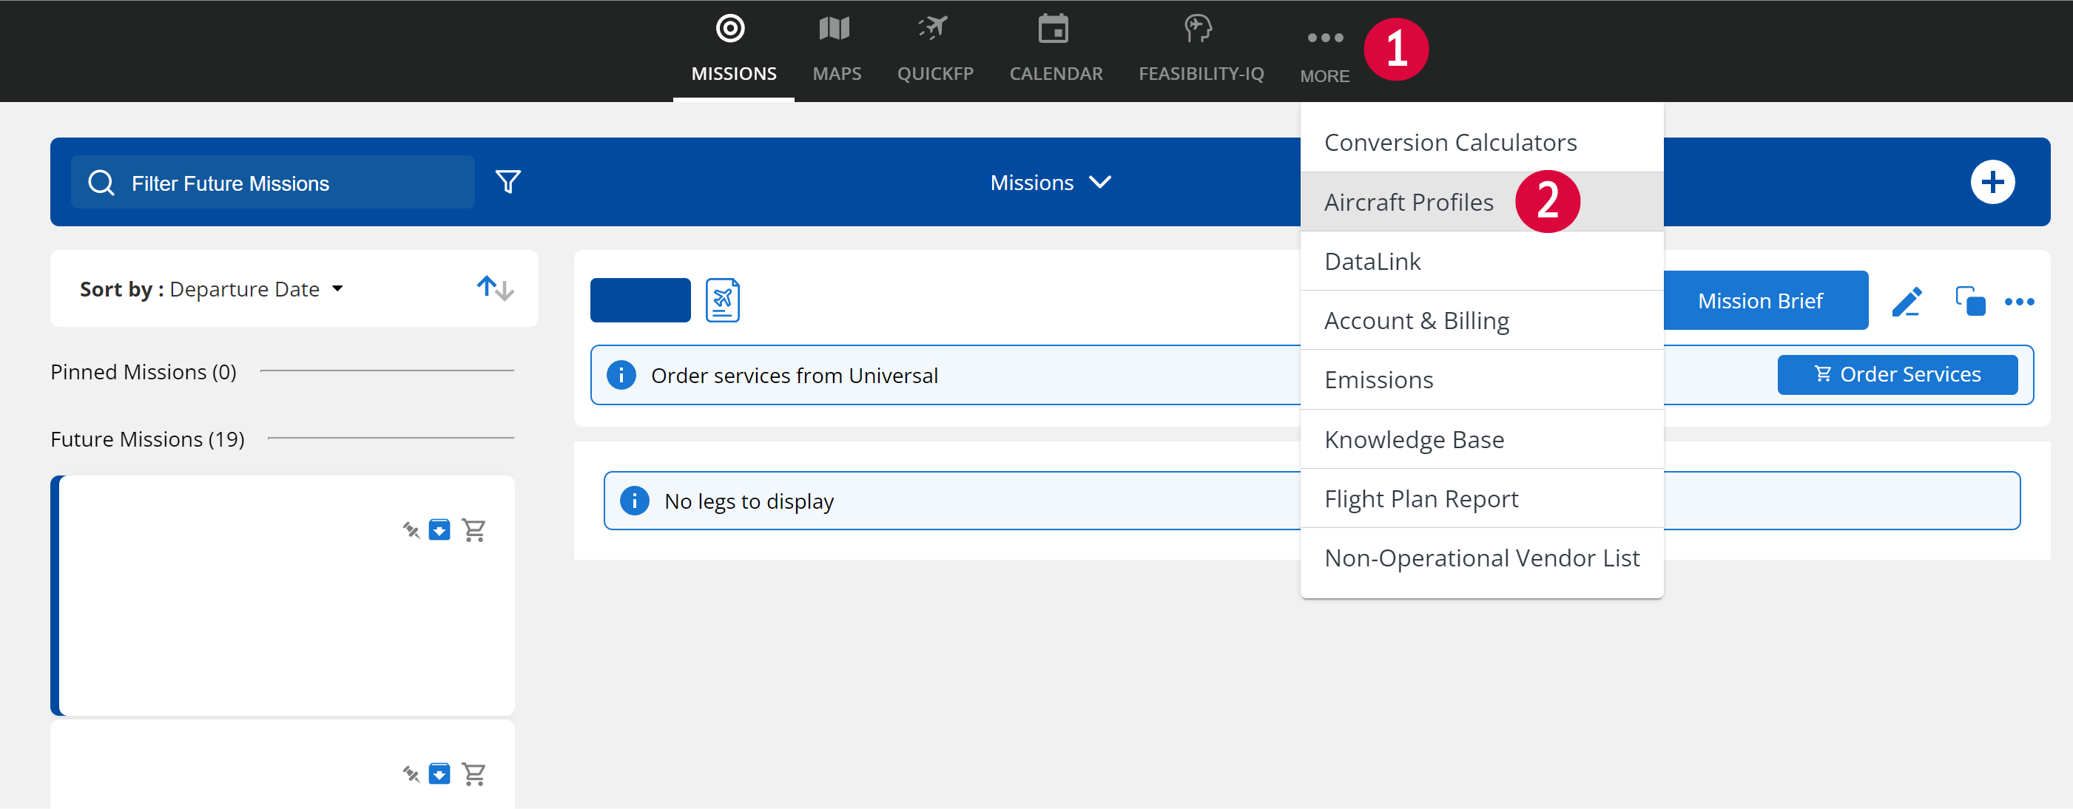Click the Pinned Missions (0) heading
Viewport: 2073px width, 809px height.
[x=144, y=371]
